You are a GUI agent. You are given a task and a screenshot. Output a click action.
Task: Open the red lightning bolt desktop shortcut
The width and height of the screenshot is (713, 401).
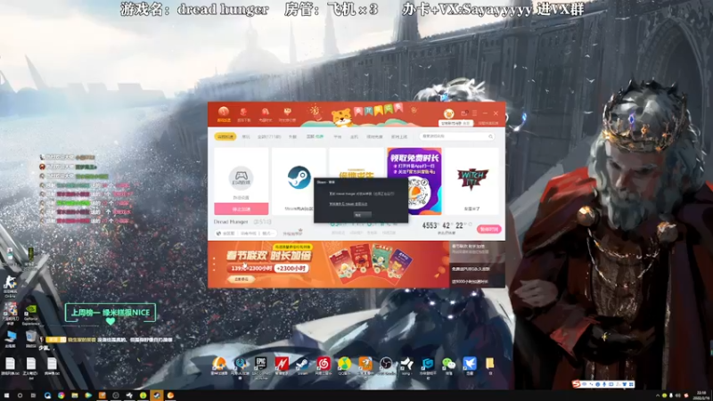point(282,366)
